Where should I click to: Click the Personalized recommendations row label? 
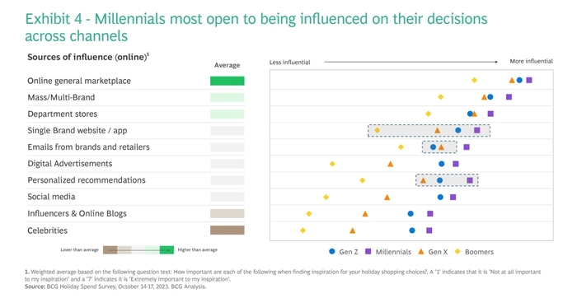point(87,180)
